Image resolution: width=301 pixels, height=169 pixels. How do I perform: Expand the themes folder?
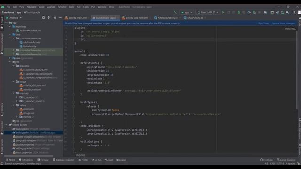[x=17, y=117]
